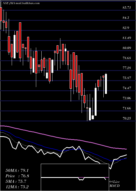Click inside the MACD indicator box
Screen dimensions: 136x191
point(75,177)
